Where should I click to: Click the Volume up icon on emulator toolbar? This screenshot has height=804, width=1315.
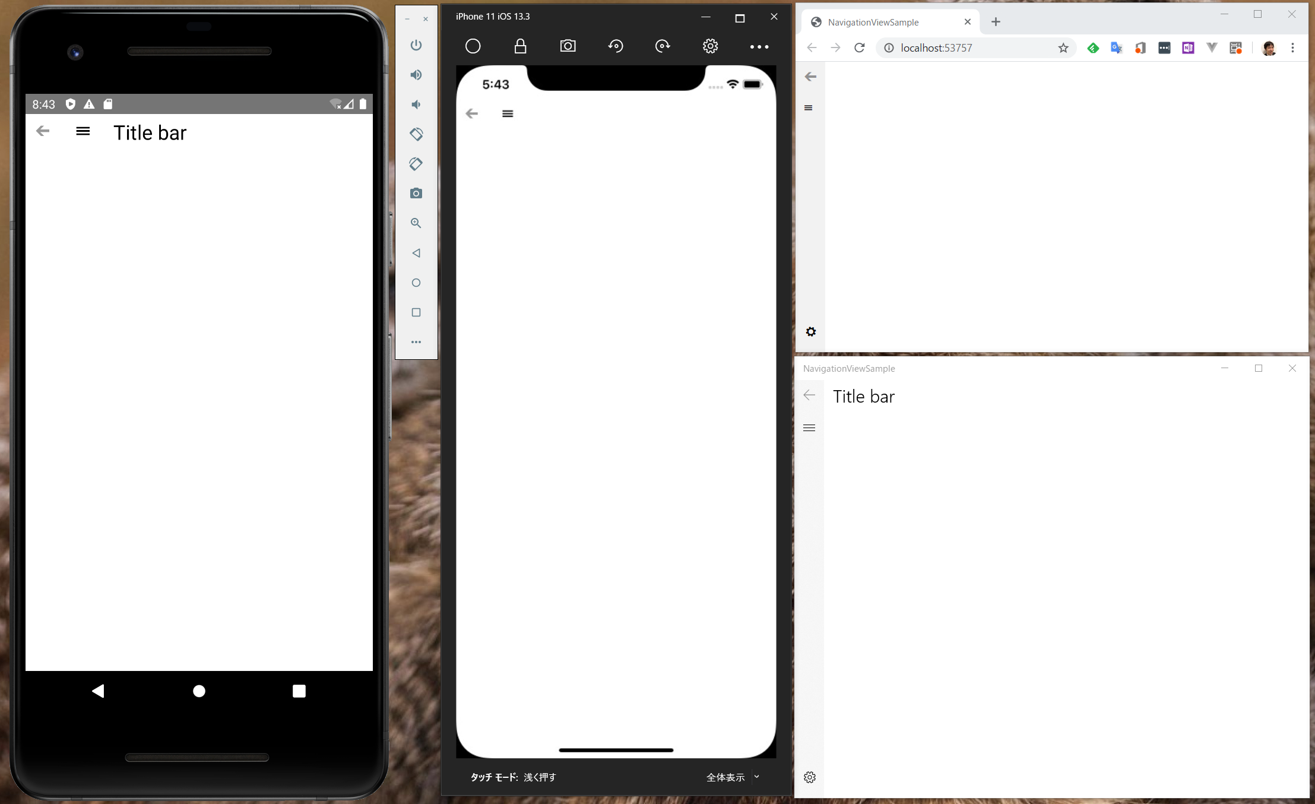(416, 74)
